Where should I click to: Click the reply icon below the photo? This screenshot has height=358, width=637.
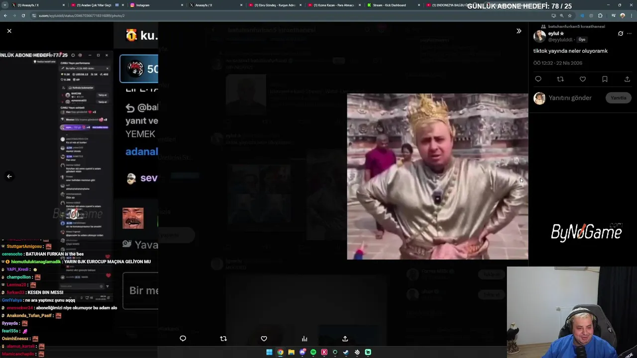[183, 339]
